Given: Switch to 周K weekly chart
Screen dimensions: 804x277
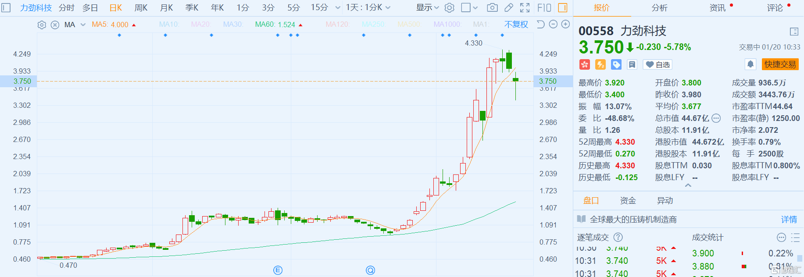Looking at the screenshot, I should tap(141, 7).
